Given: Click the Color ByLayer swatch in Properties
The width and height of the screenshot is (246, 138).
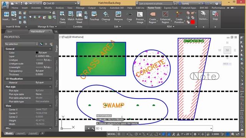Looking at the screenshot, I should [x=37, y=53].
